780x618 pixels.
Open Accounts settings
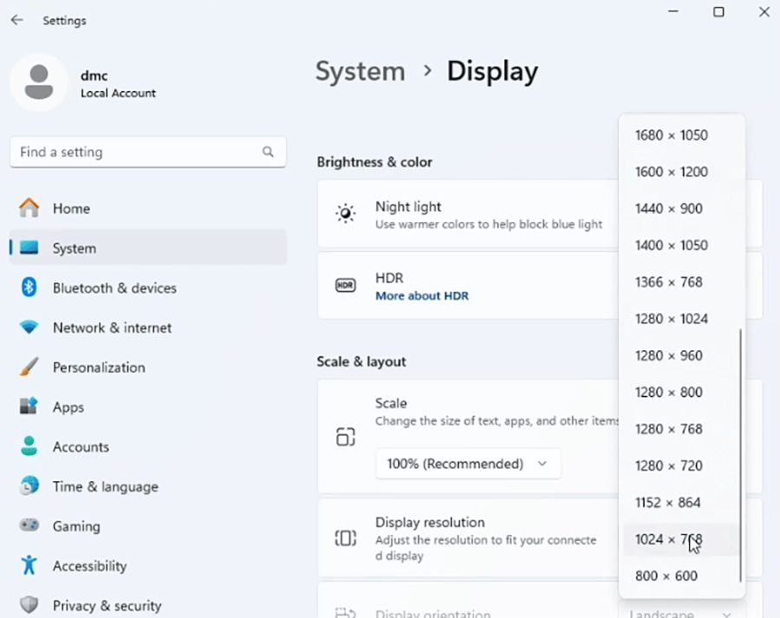pos(148,446)
